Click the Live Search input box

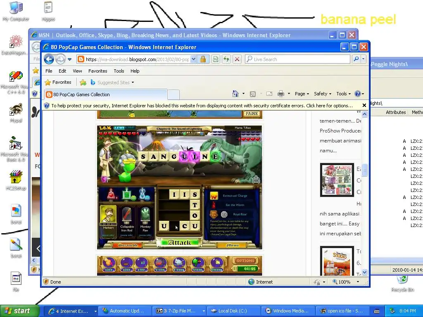(x=297, y=59)
